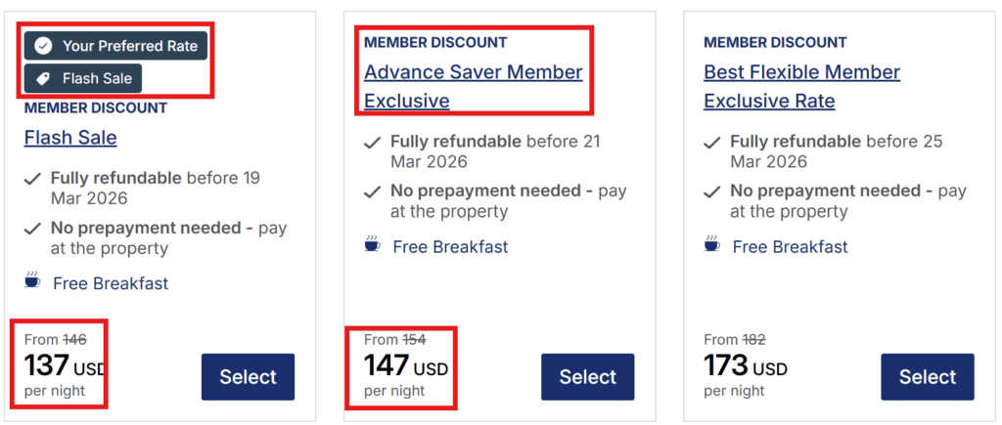Image resolution: width=1002 pixels, height=425 pixels.
Task: Click the coffee cup icon in the Advance Saver card
Action: (x=372, y=245)
